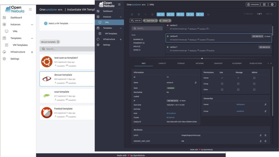Switch to the Snapshot tab
Screen dimensions: 279x157
point(218,63)
